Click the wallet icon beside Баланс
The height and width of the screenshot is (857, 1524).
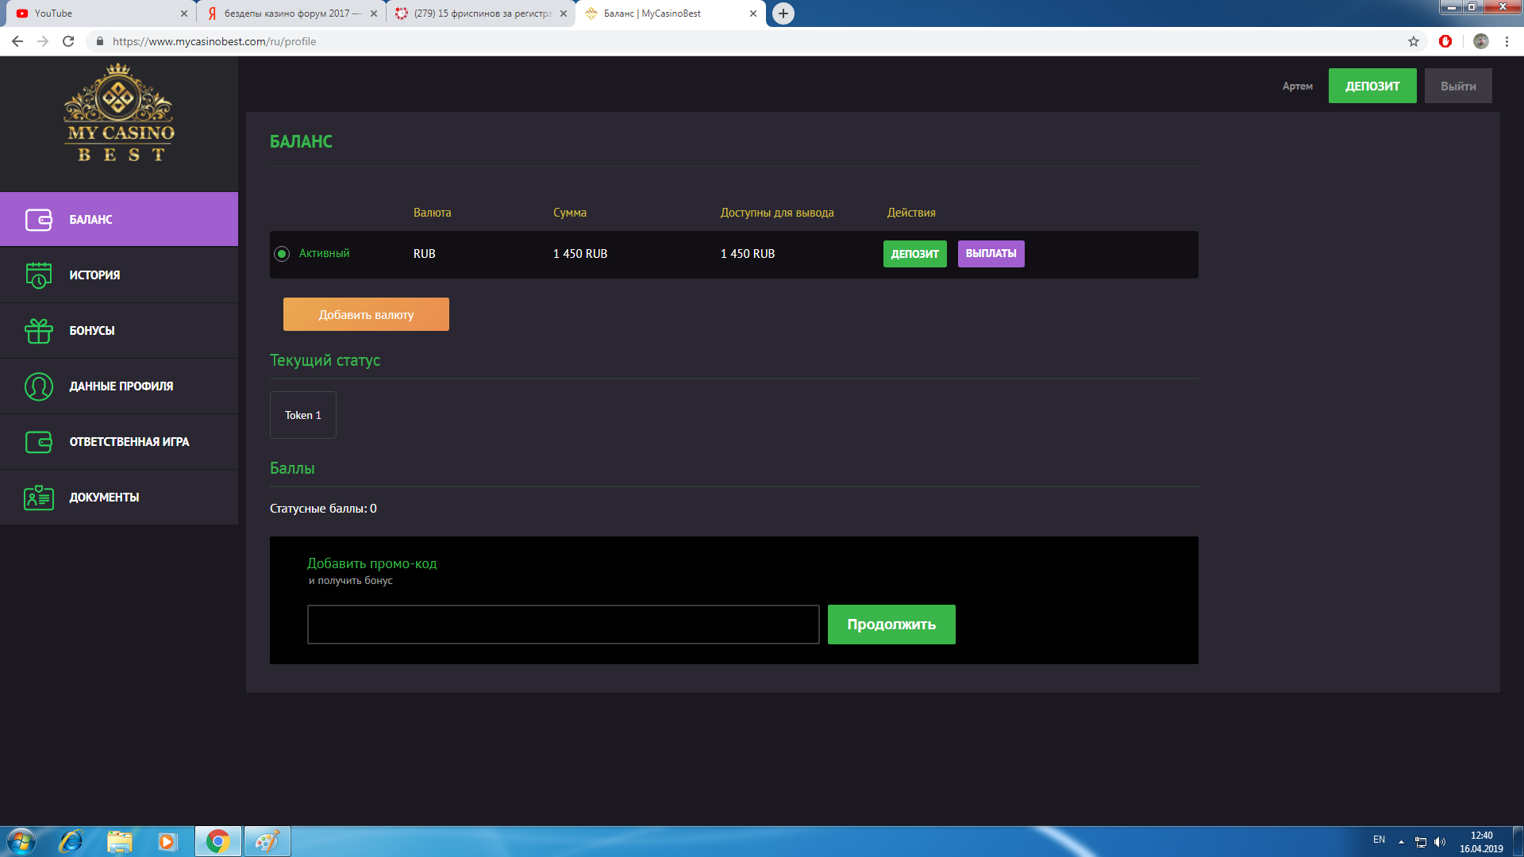pyautogui.click(x=38, y=220)
